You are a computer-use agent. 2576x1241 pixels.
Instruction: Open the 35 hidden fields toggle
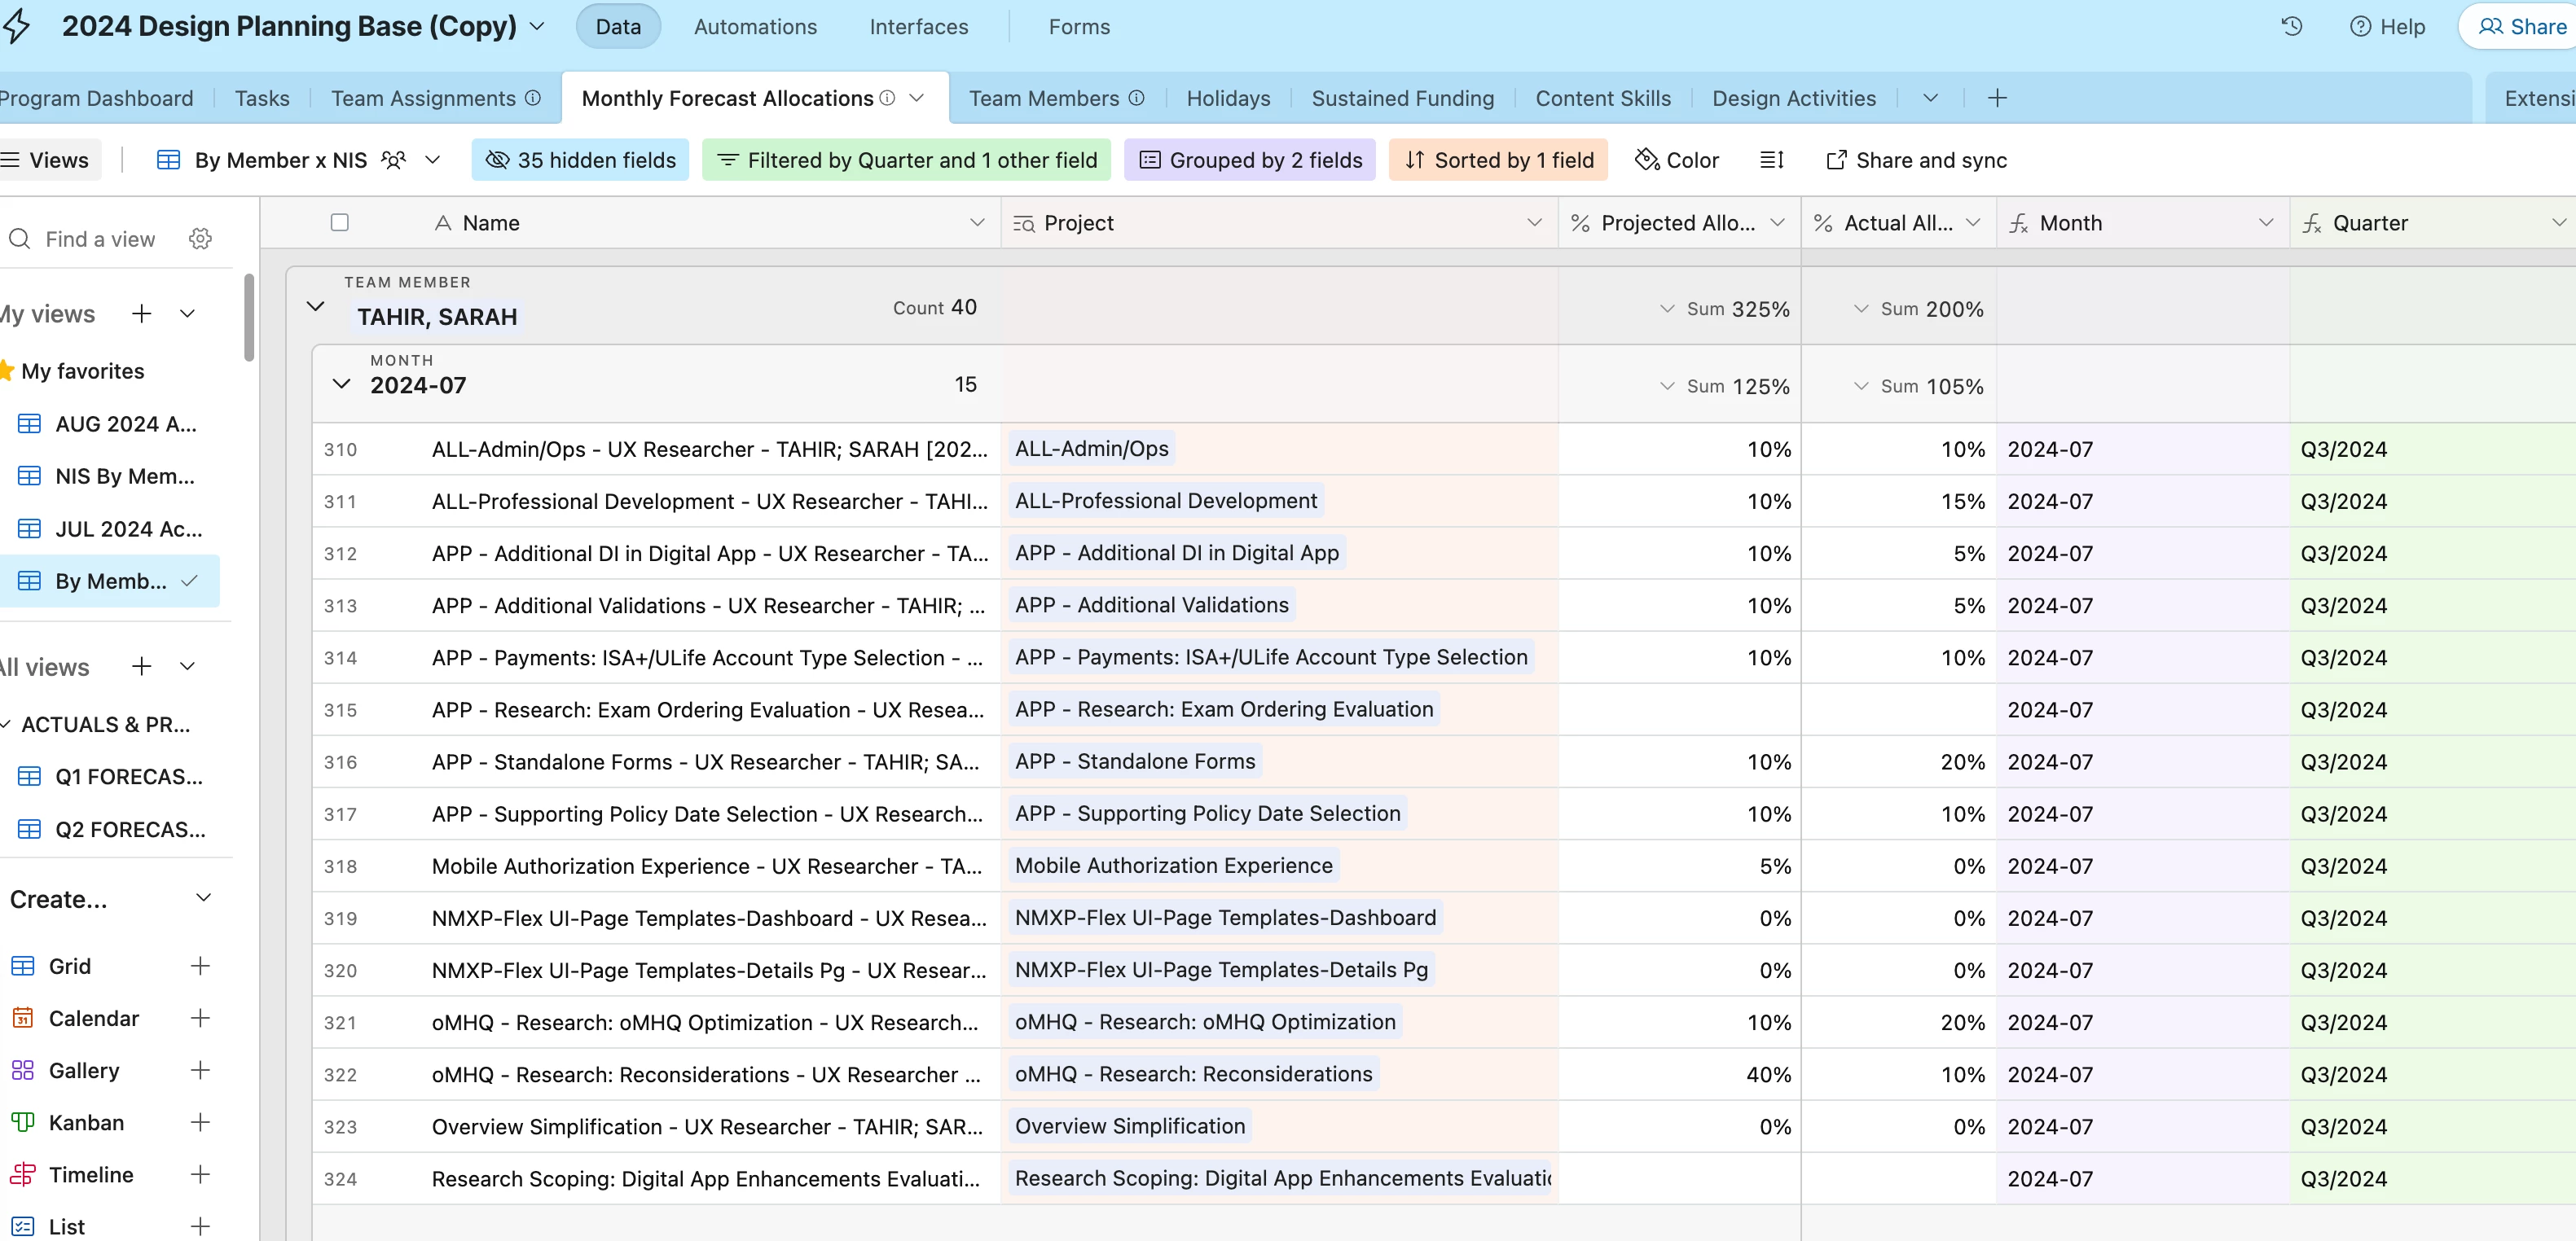coord(580,160)
